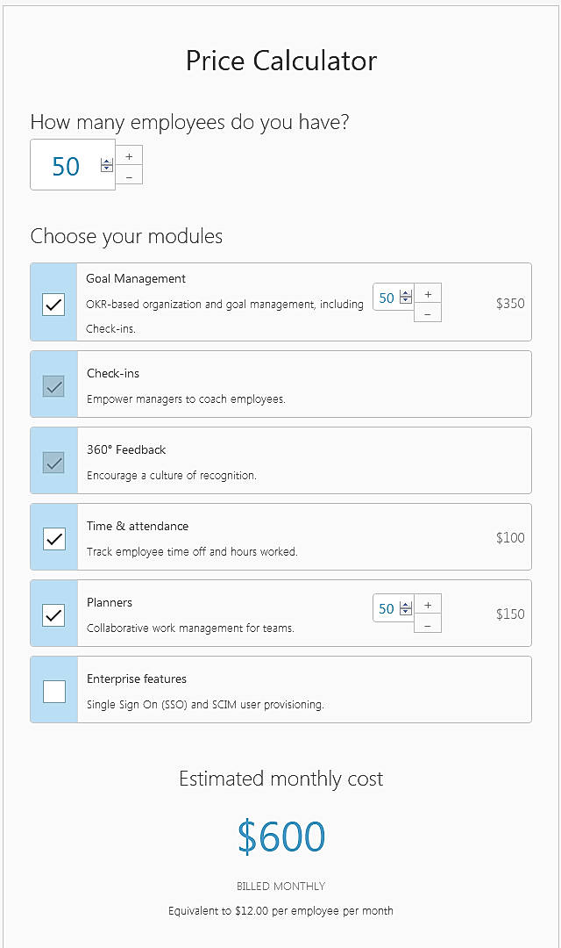Viewport: 561px width, 948px height.
Task: Click the plus button next to Goal Management seats
Action: point(427,294)
